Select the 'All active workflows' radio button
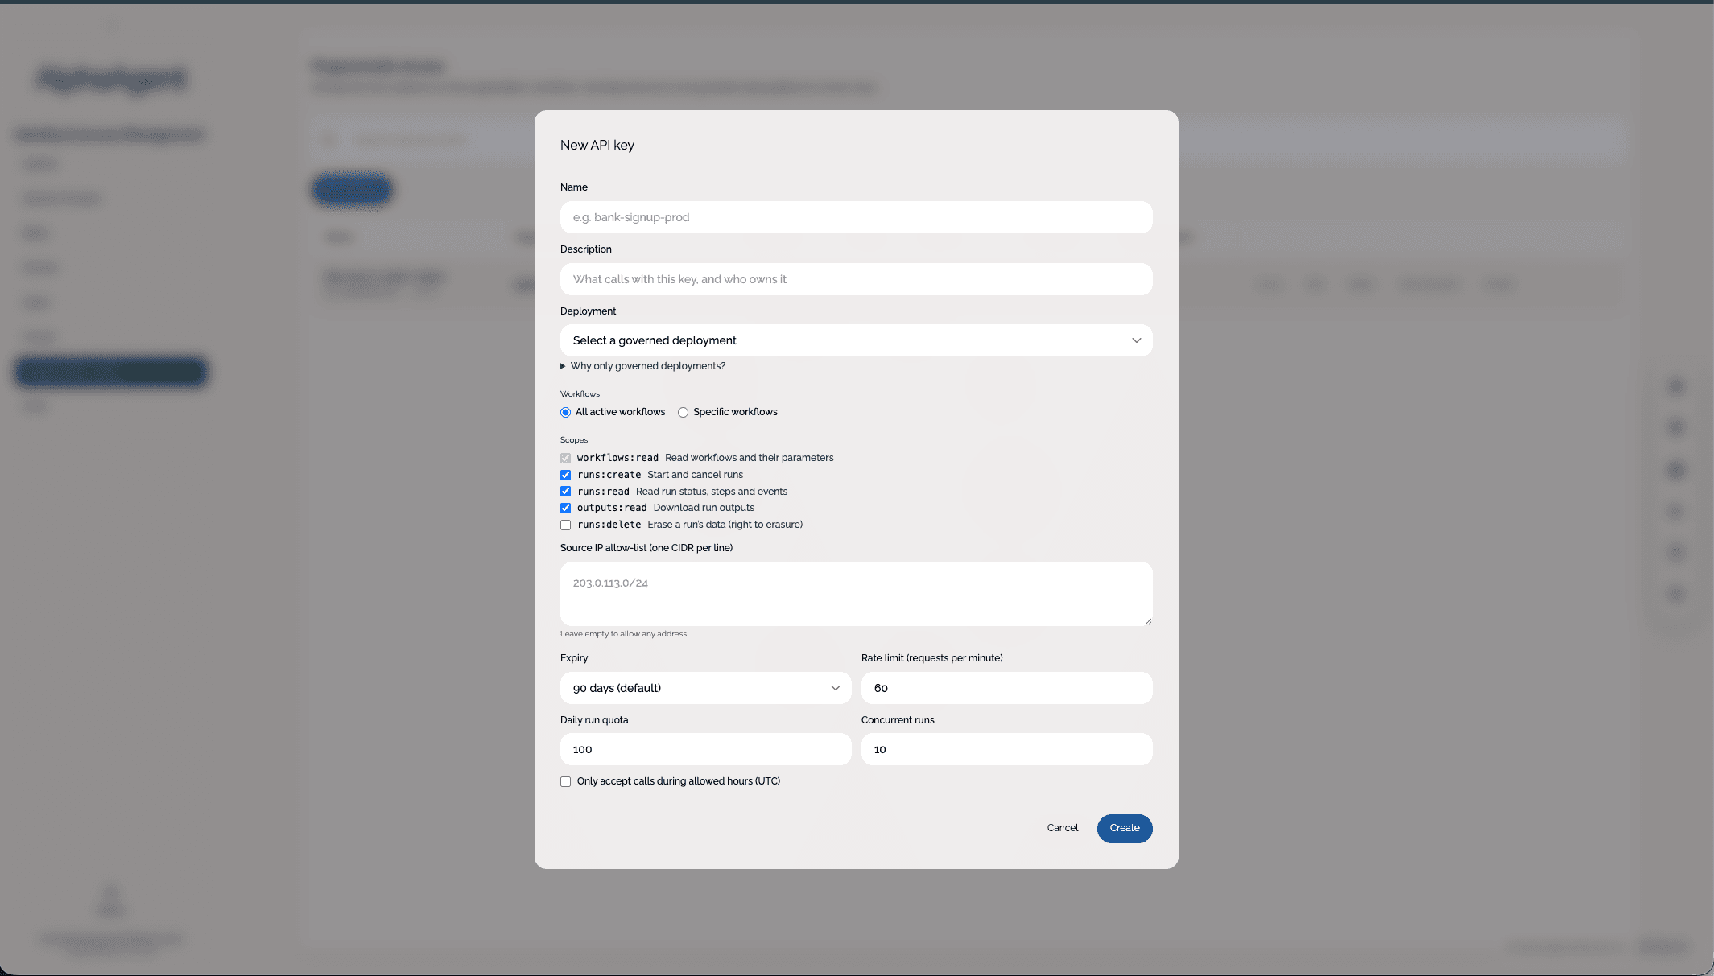 (x=566, y=413)
